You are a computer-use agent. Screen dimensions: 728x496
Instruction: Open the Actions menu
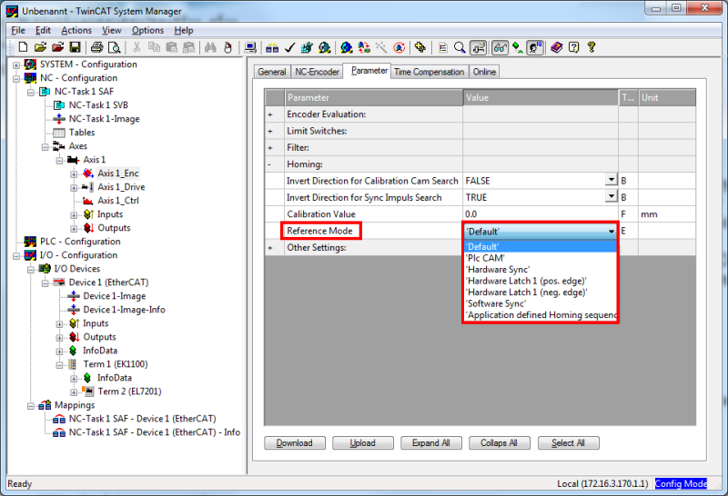tap(76, 30)
